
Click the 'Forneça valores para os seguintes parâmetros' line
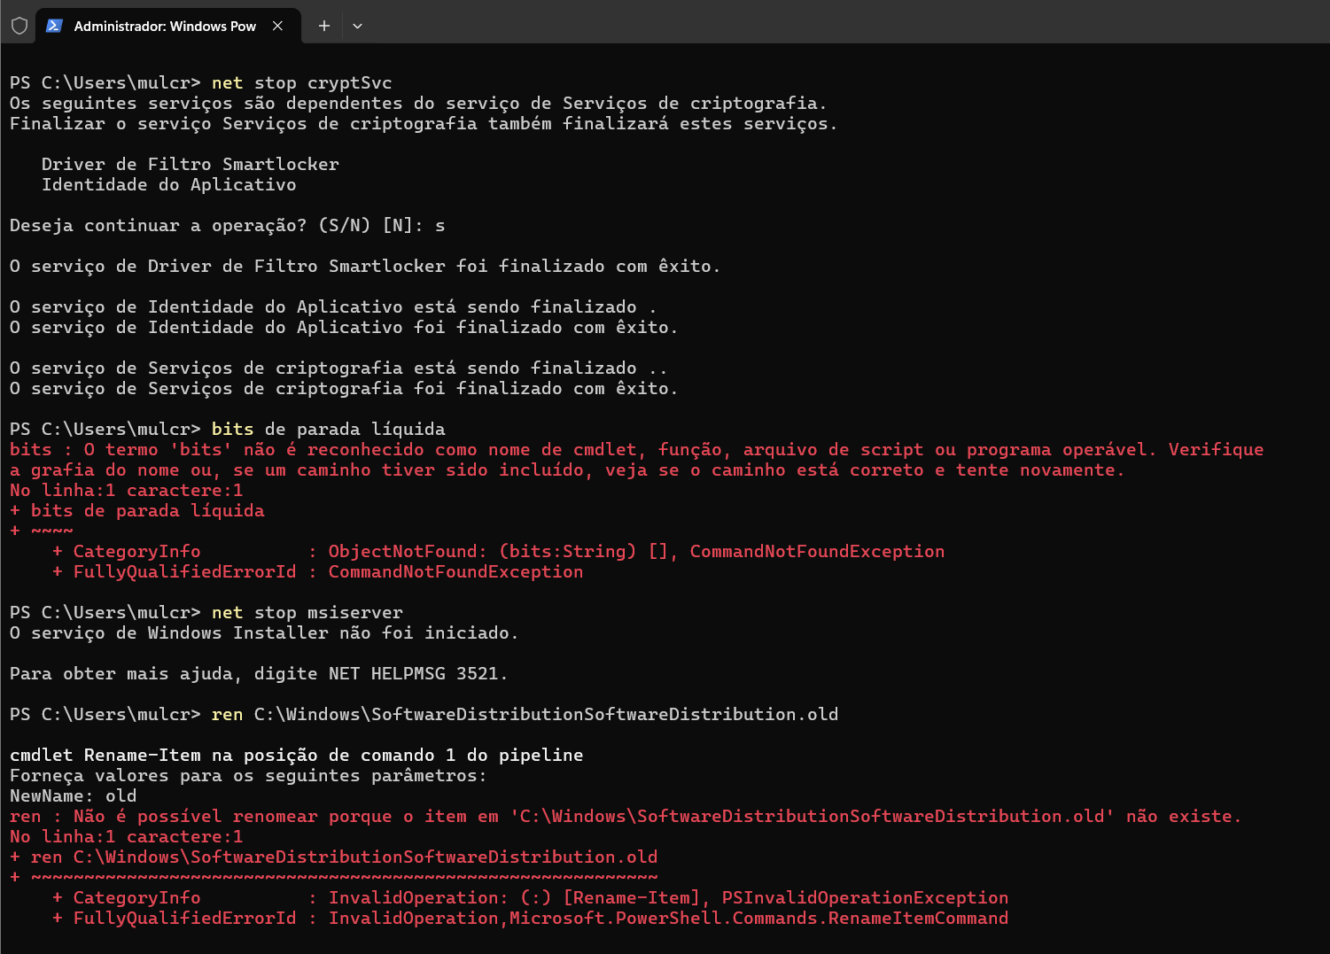[x=249, y=775]
